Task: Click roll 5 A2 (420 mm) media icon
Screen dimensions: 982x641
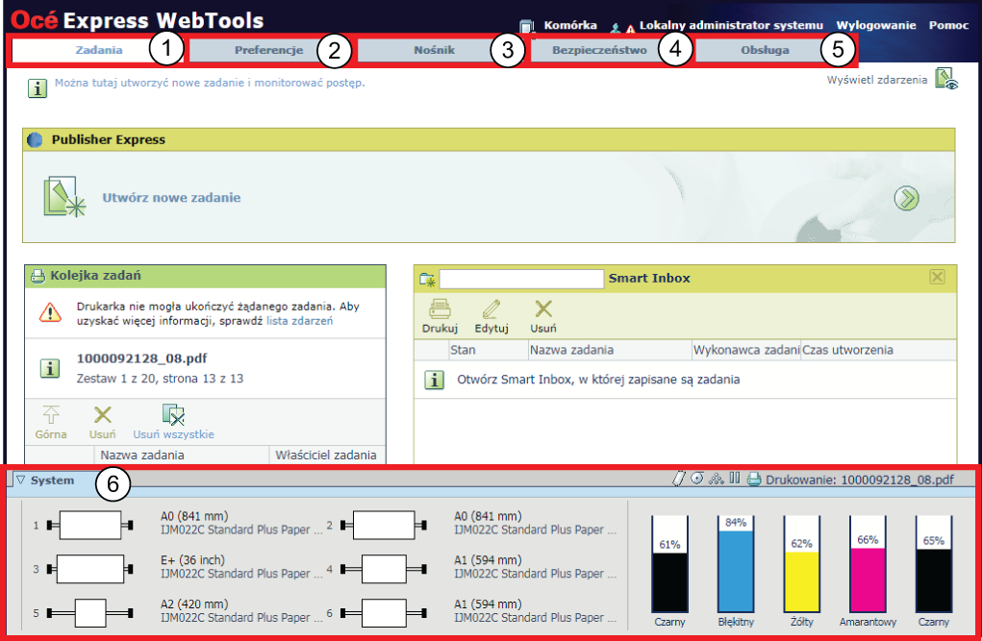Action: (90, 613)
